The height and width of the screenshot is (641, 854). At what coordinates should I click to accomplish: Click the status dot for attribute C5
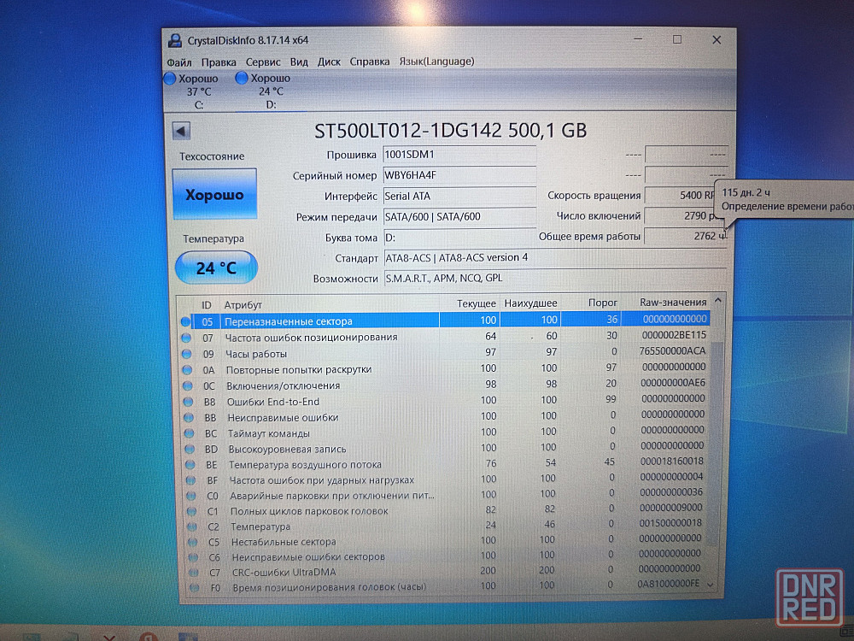pyautogui.click(x=193, y=542)
